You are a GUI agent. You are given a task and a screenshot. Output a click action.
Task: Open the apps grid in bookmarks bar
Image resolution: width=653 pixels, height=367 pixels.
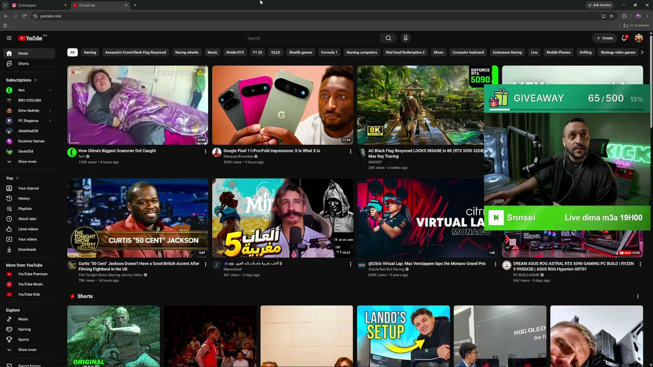point(5,25)
